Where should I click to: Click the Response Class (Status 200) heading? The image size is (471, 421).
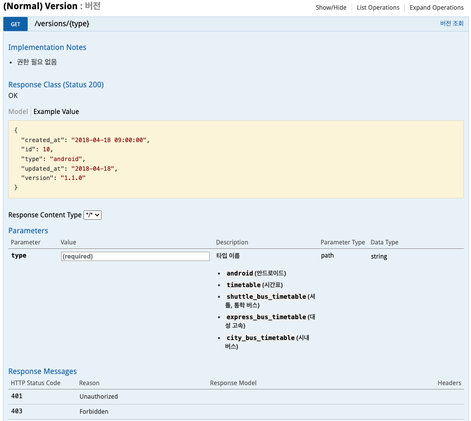[56, 84]
